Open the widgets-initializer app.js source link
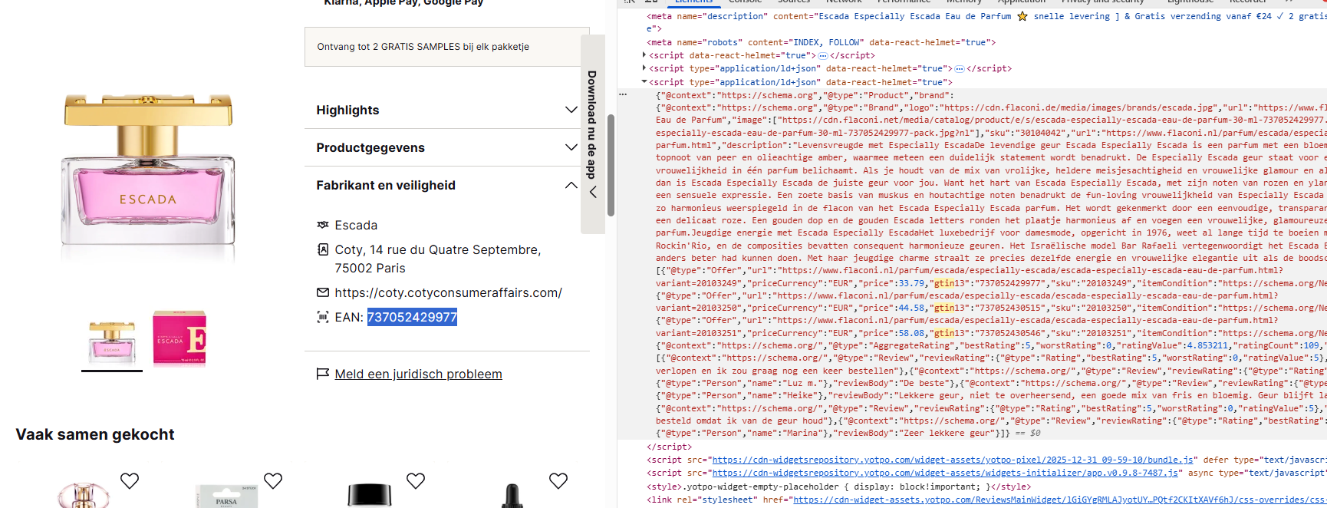The image size is (1327, 508). point(945,473)
